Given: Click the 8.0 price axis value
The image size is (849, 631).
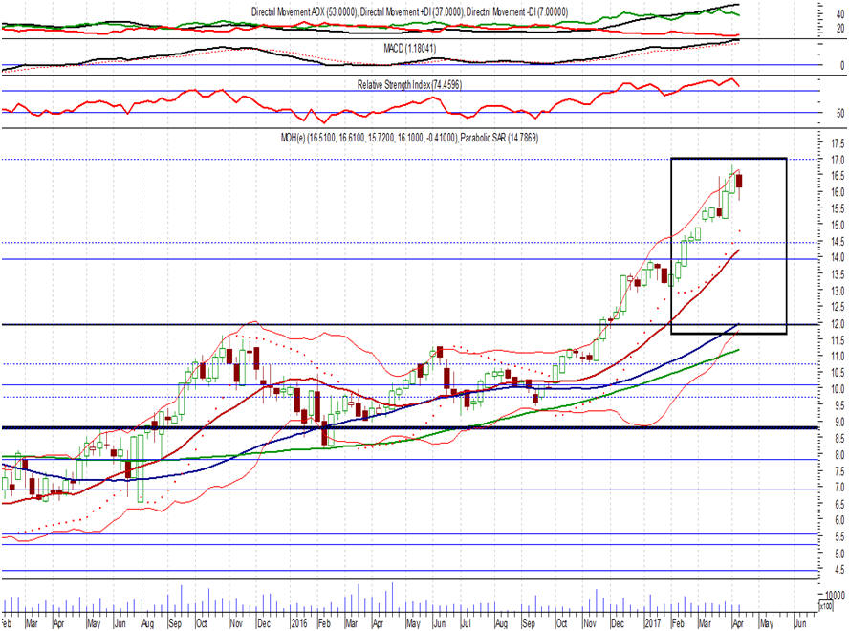Looking at the screenshot, I should tap(839, 455).
